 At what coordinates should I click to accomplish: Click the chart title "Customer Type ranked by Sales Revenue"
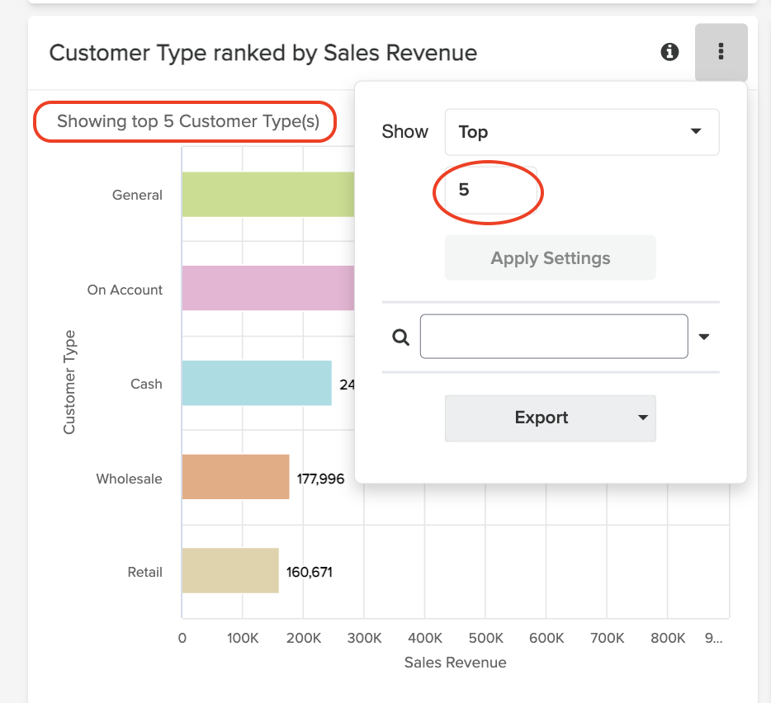[263, 52]
